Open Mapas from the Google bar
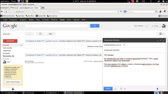The height and width of the screenshot is (94, 168). (31, 20)
